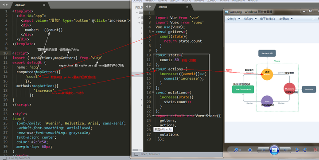Click 'Line 10, Column 9' status text

pyautogui.click(x=19, y=158)
